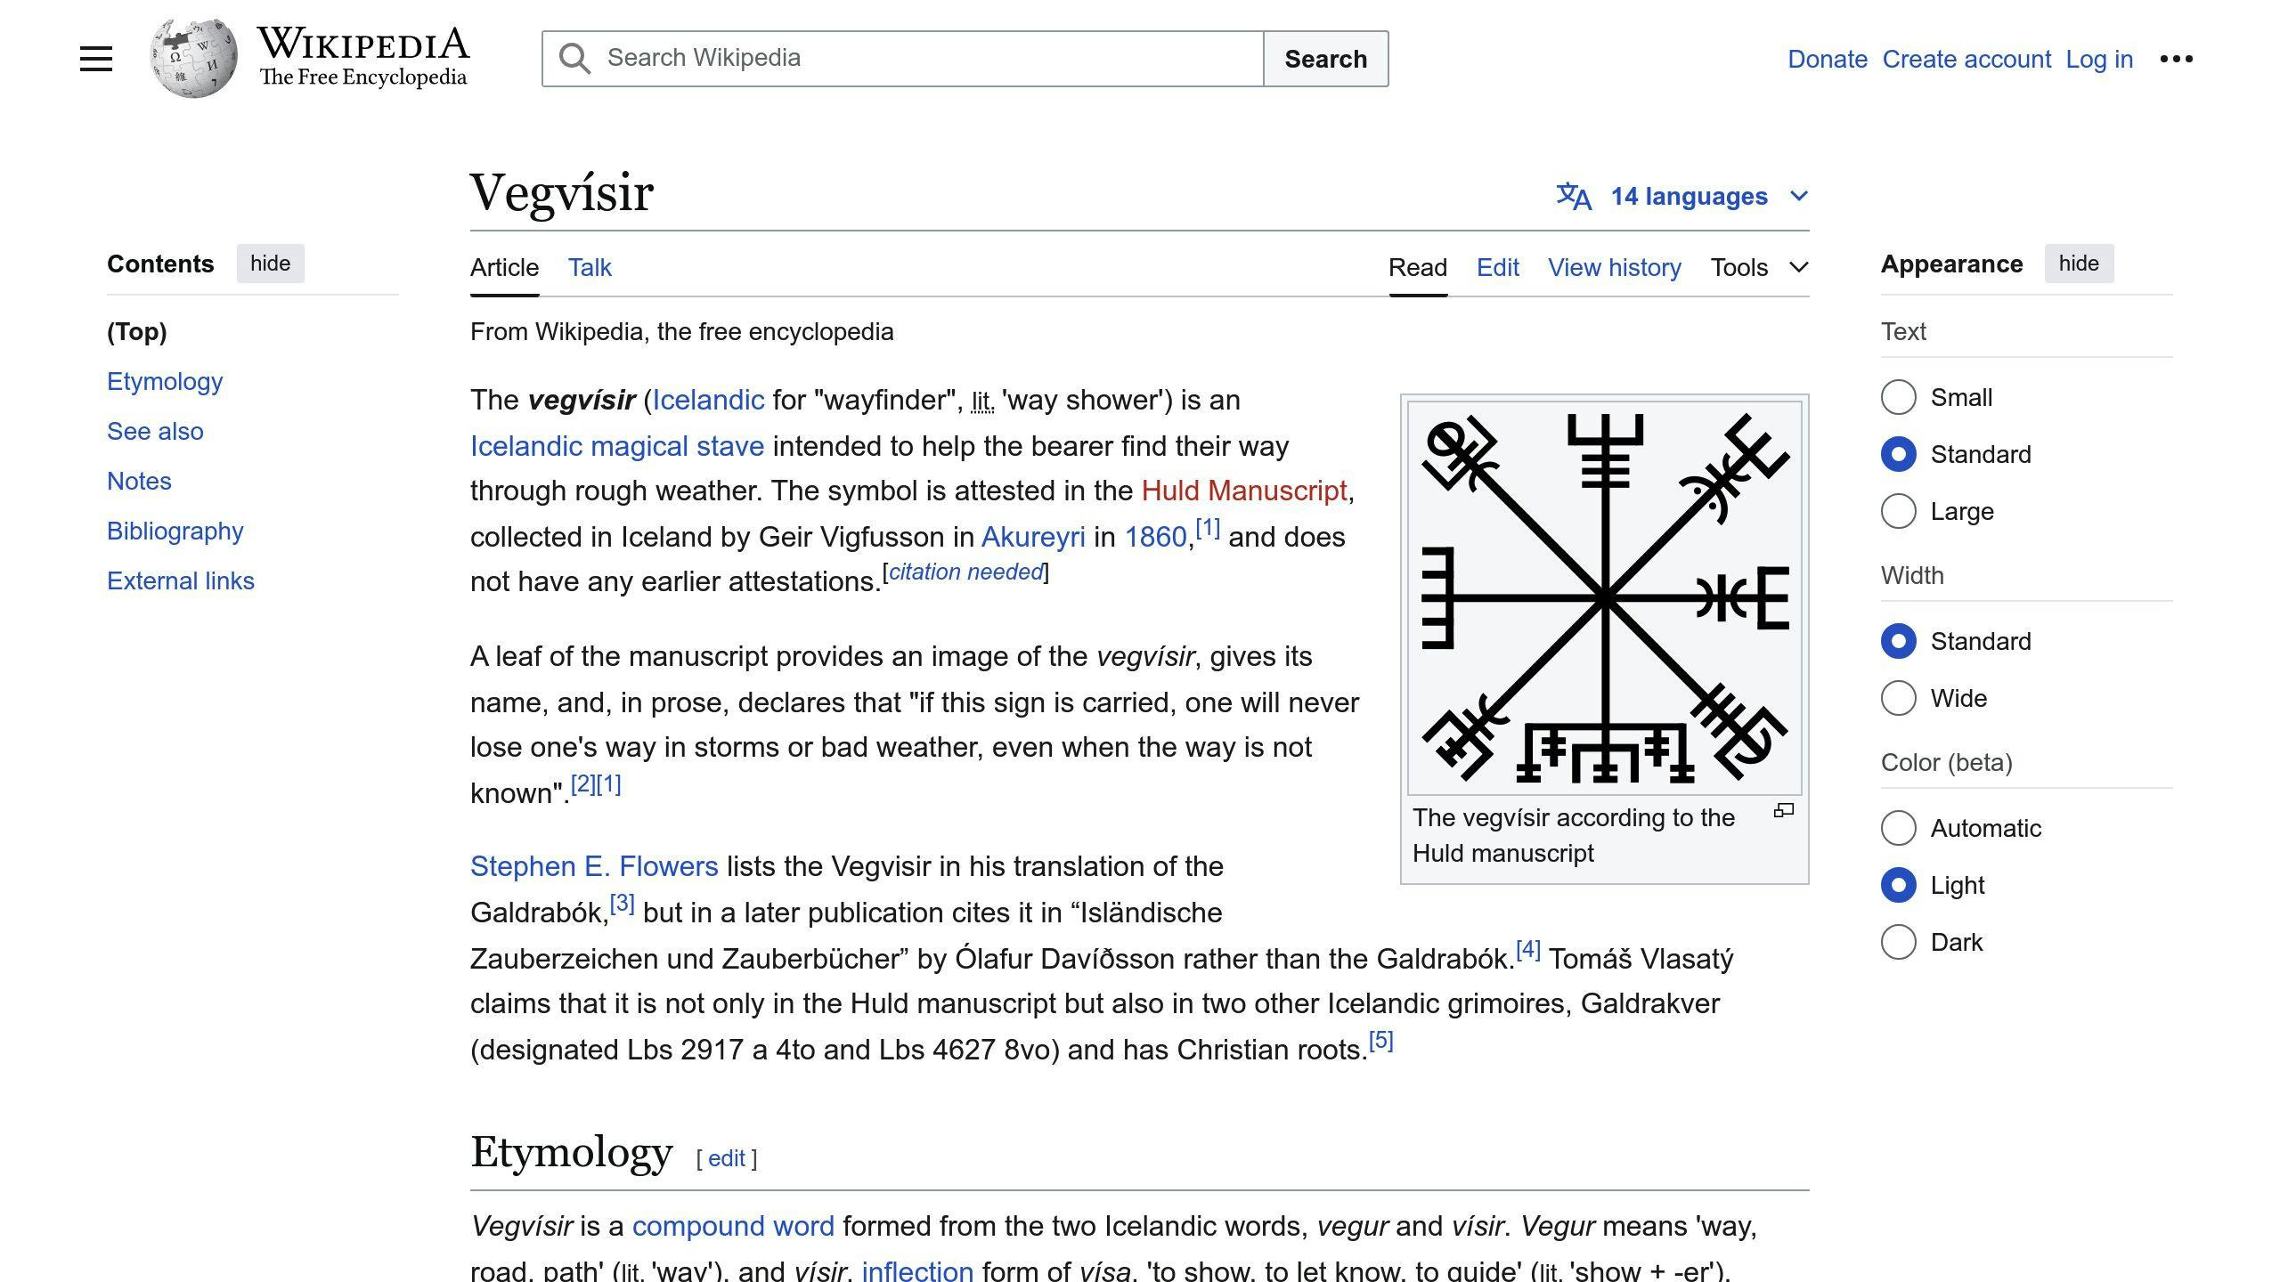Click the expand image fullscreen icon

pyautogui.click(x=1785, y=811)
